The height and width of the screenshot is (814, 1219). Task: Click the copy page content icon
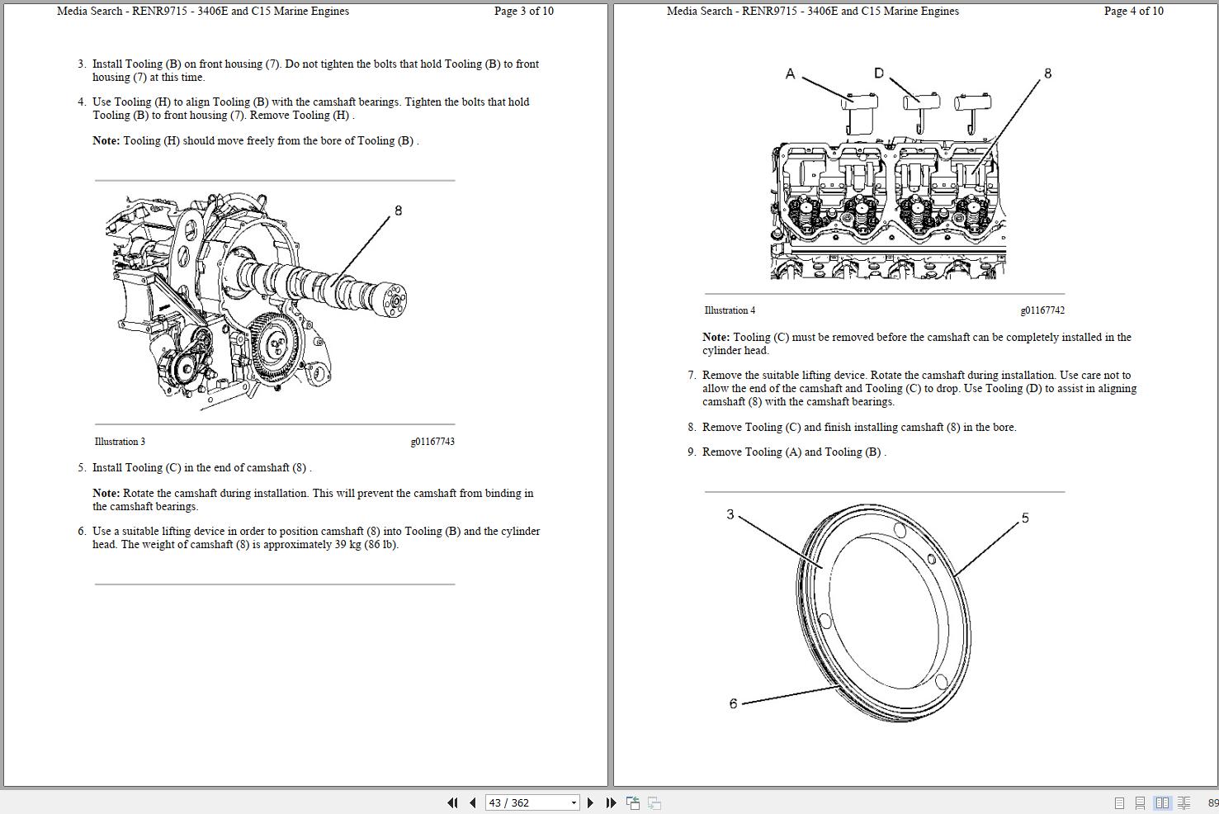coord(632,802)
